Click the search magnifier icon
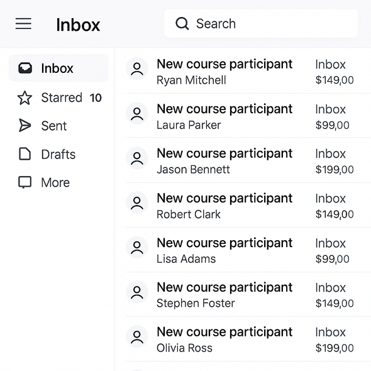 pyautogui.click(x=182, y=23)
